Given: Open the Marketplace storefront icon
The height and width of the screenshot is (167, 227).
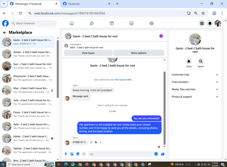Looking at the screenshot, I should point(132,23).
